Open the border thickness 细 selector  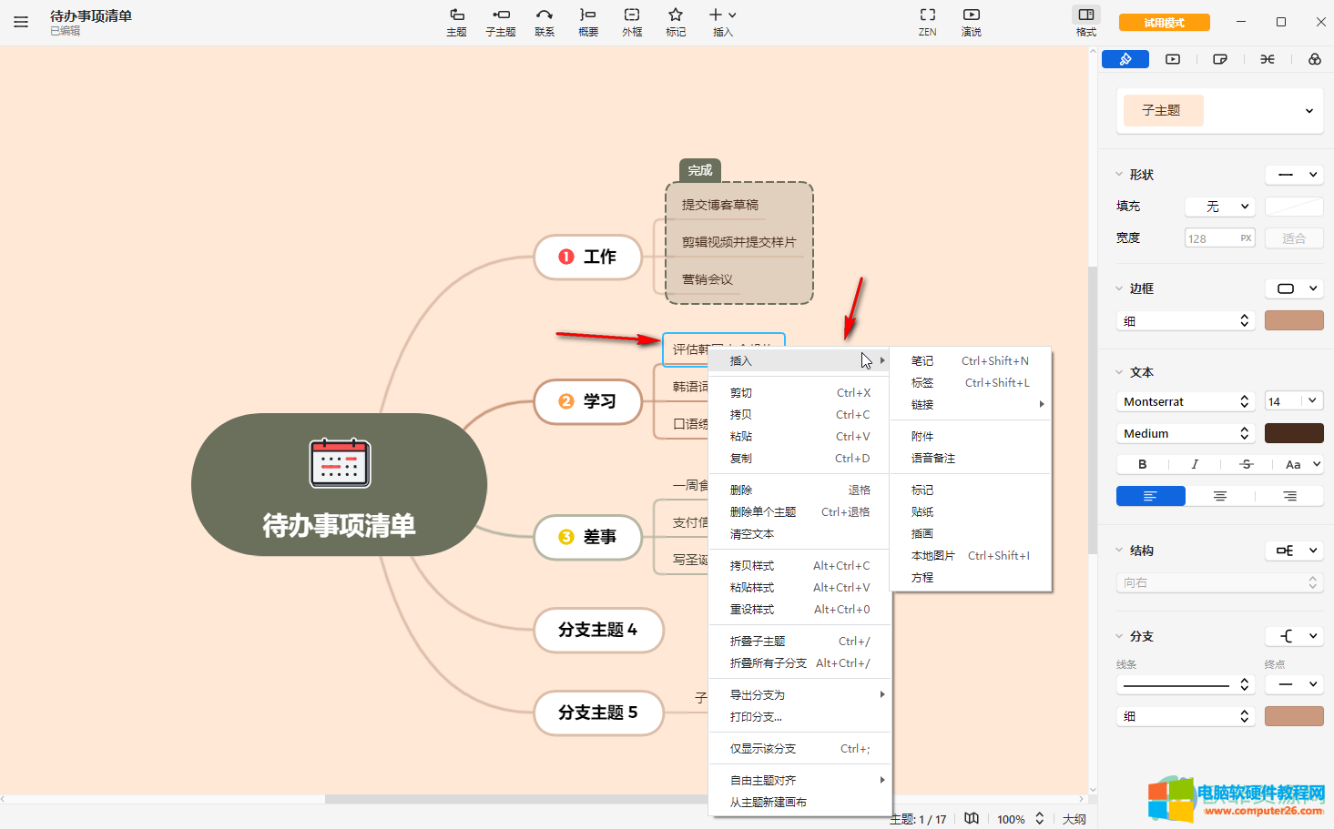click(1186, 320)
